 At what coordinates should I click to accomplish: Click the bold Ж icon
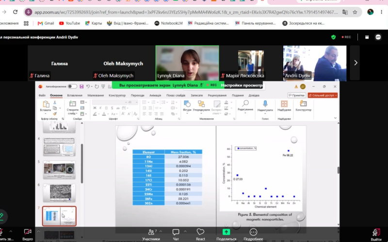pos(95,108)
